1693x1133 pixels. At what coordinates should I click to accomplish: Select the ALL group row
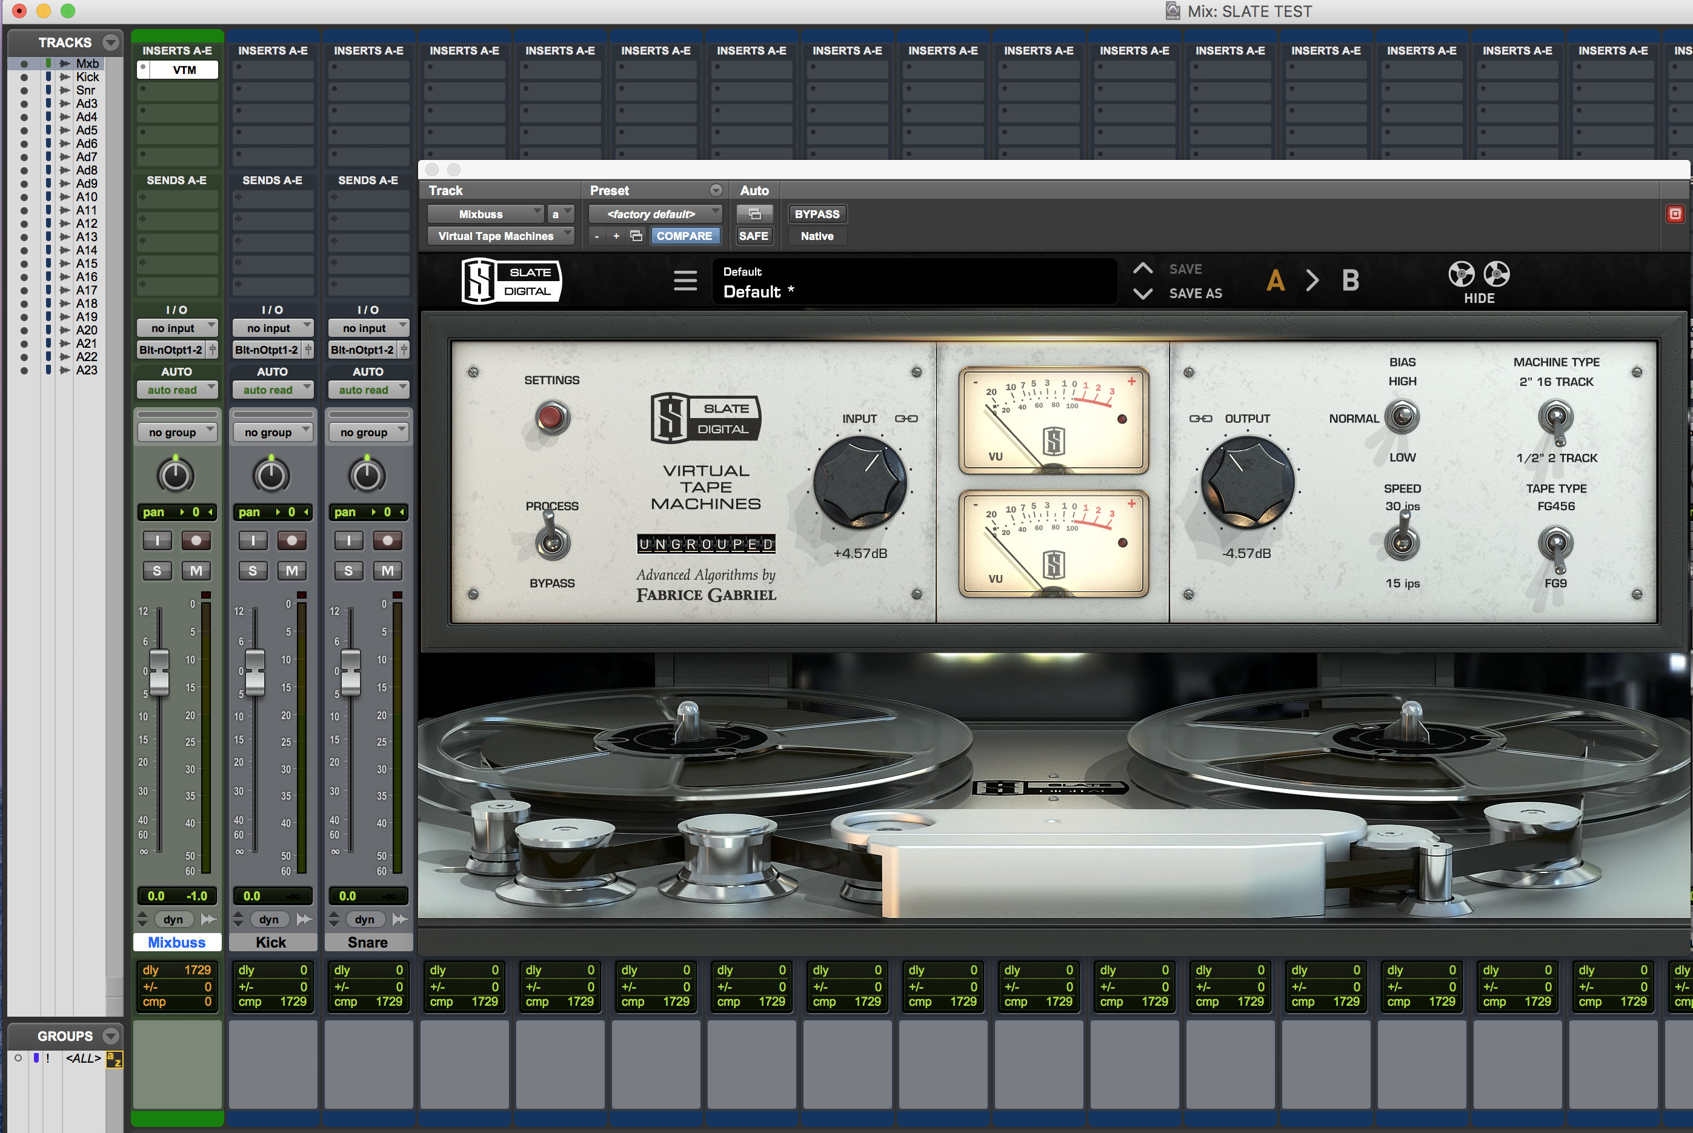[82, 1058]
